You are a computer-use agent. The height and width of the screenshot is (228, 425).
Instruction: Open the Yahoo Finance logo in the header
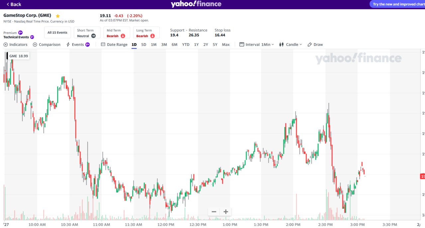point(196,4)
